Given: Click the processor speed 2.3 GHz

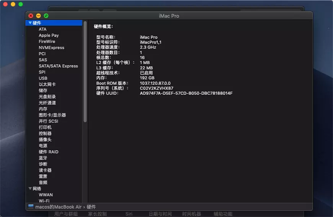Looking at the screenshot, I should pos(148,47).
